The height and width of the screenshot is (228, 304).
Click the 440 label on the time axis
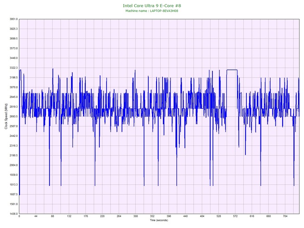point(186,216)
